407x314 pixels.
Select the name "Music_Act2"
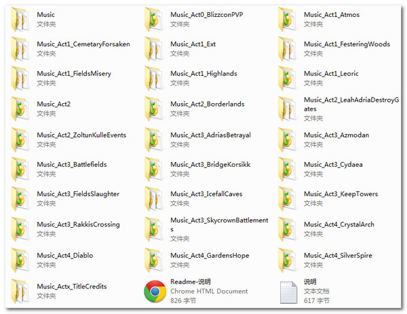[54, 104]
